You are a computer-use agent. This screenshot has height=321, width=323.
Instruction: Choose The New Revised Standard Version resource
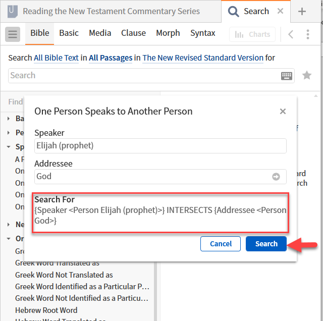click(203, 58)
